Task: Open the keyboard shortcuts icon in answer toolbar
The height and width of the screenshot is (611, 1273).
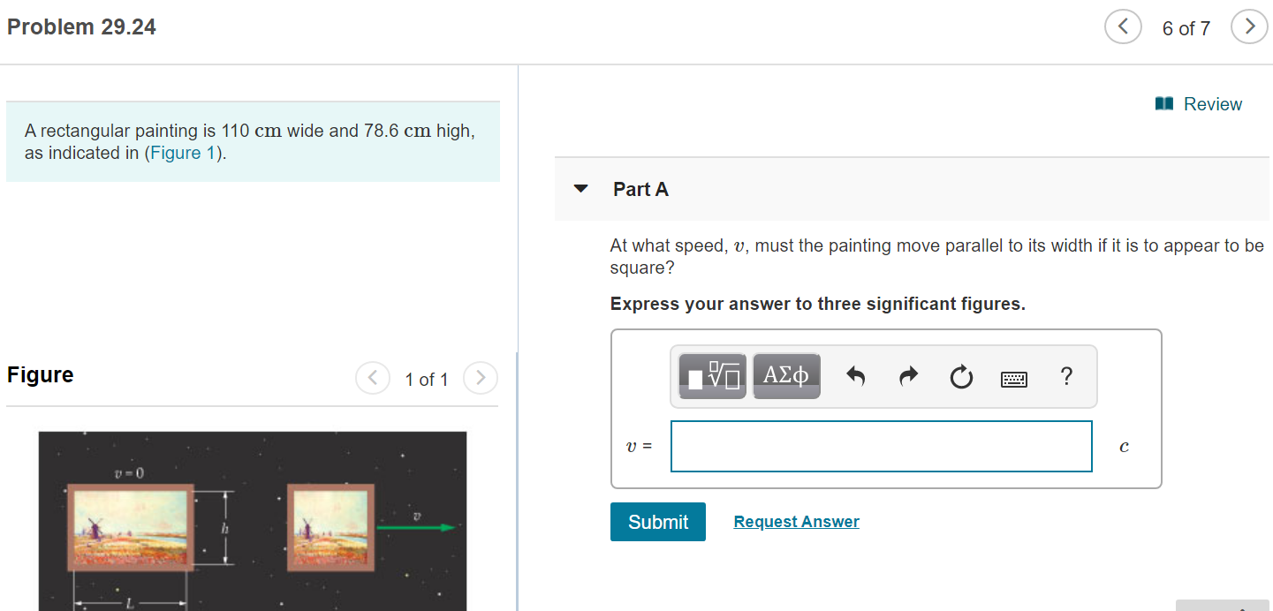Action: pyautogui.click(x=1013, y=378)
